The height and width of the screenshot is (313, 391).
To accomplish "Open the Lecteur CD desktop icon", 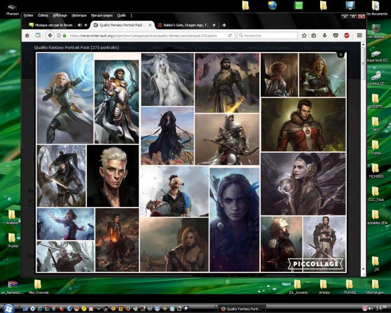I will click(376, 78).
